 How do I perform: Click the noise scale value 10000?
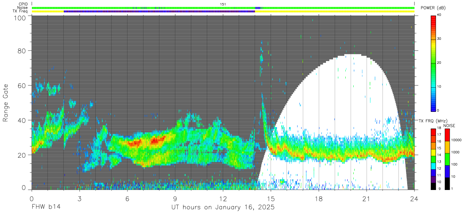(x=457, y=140)
